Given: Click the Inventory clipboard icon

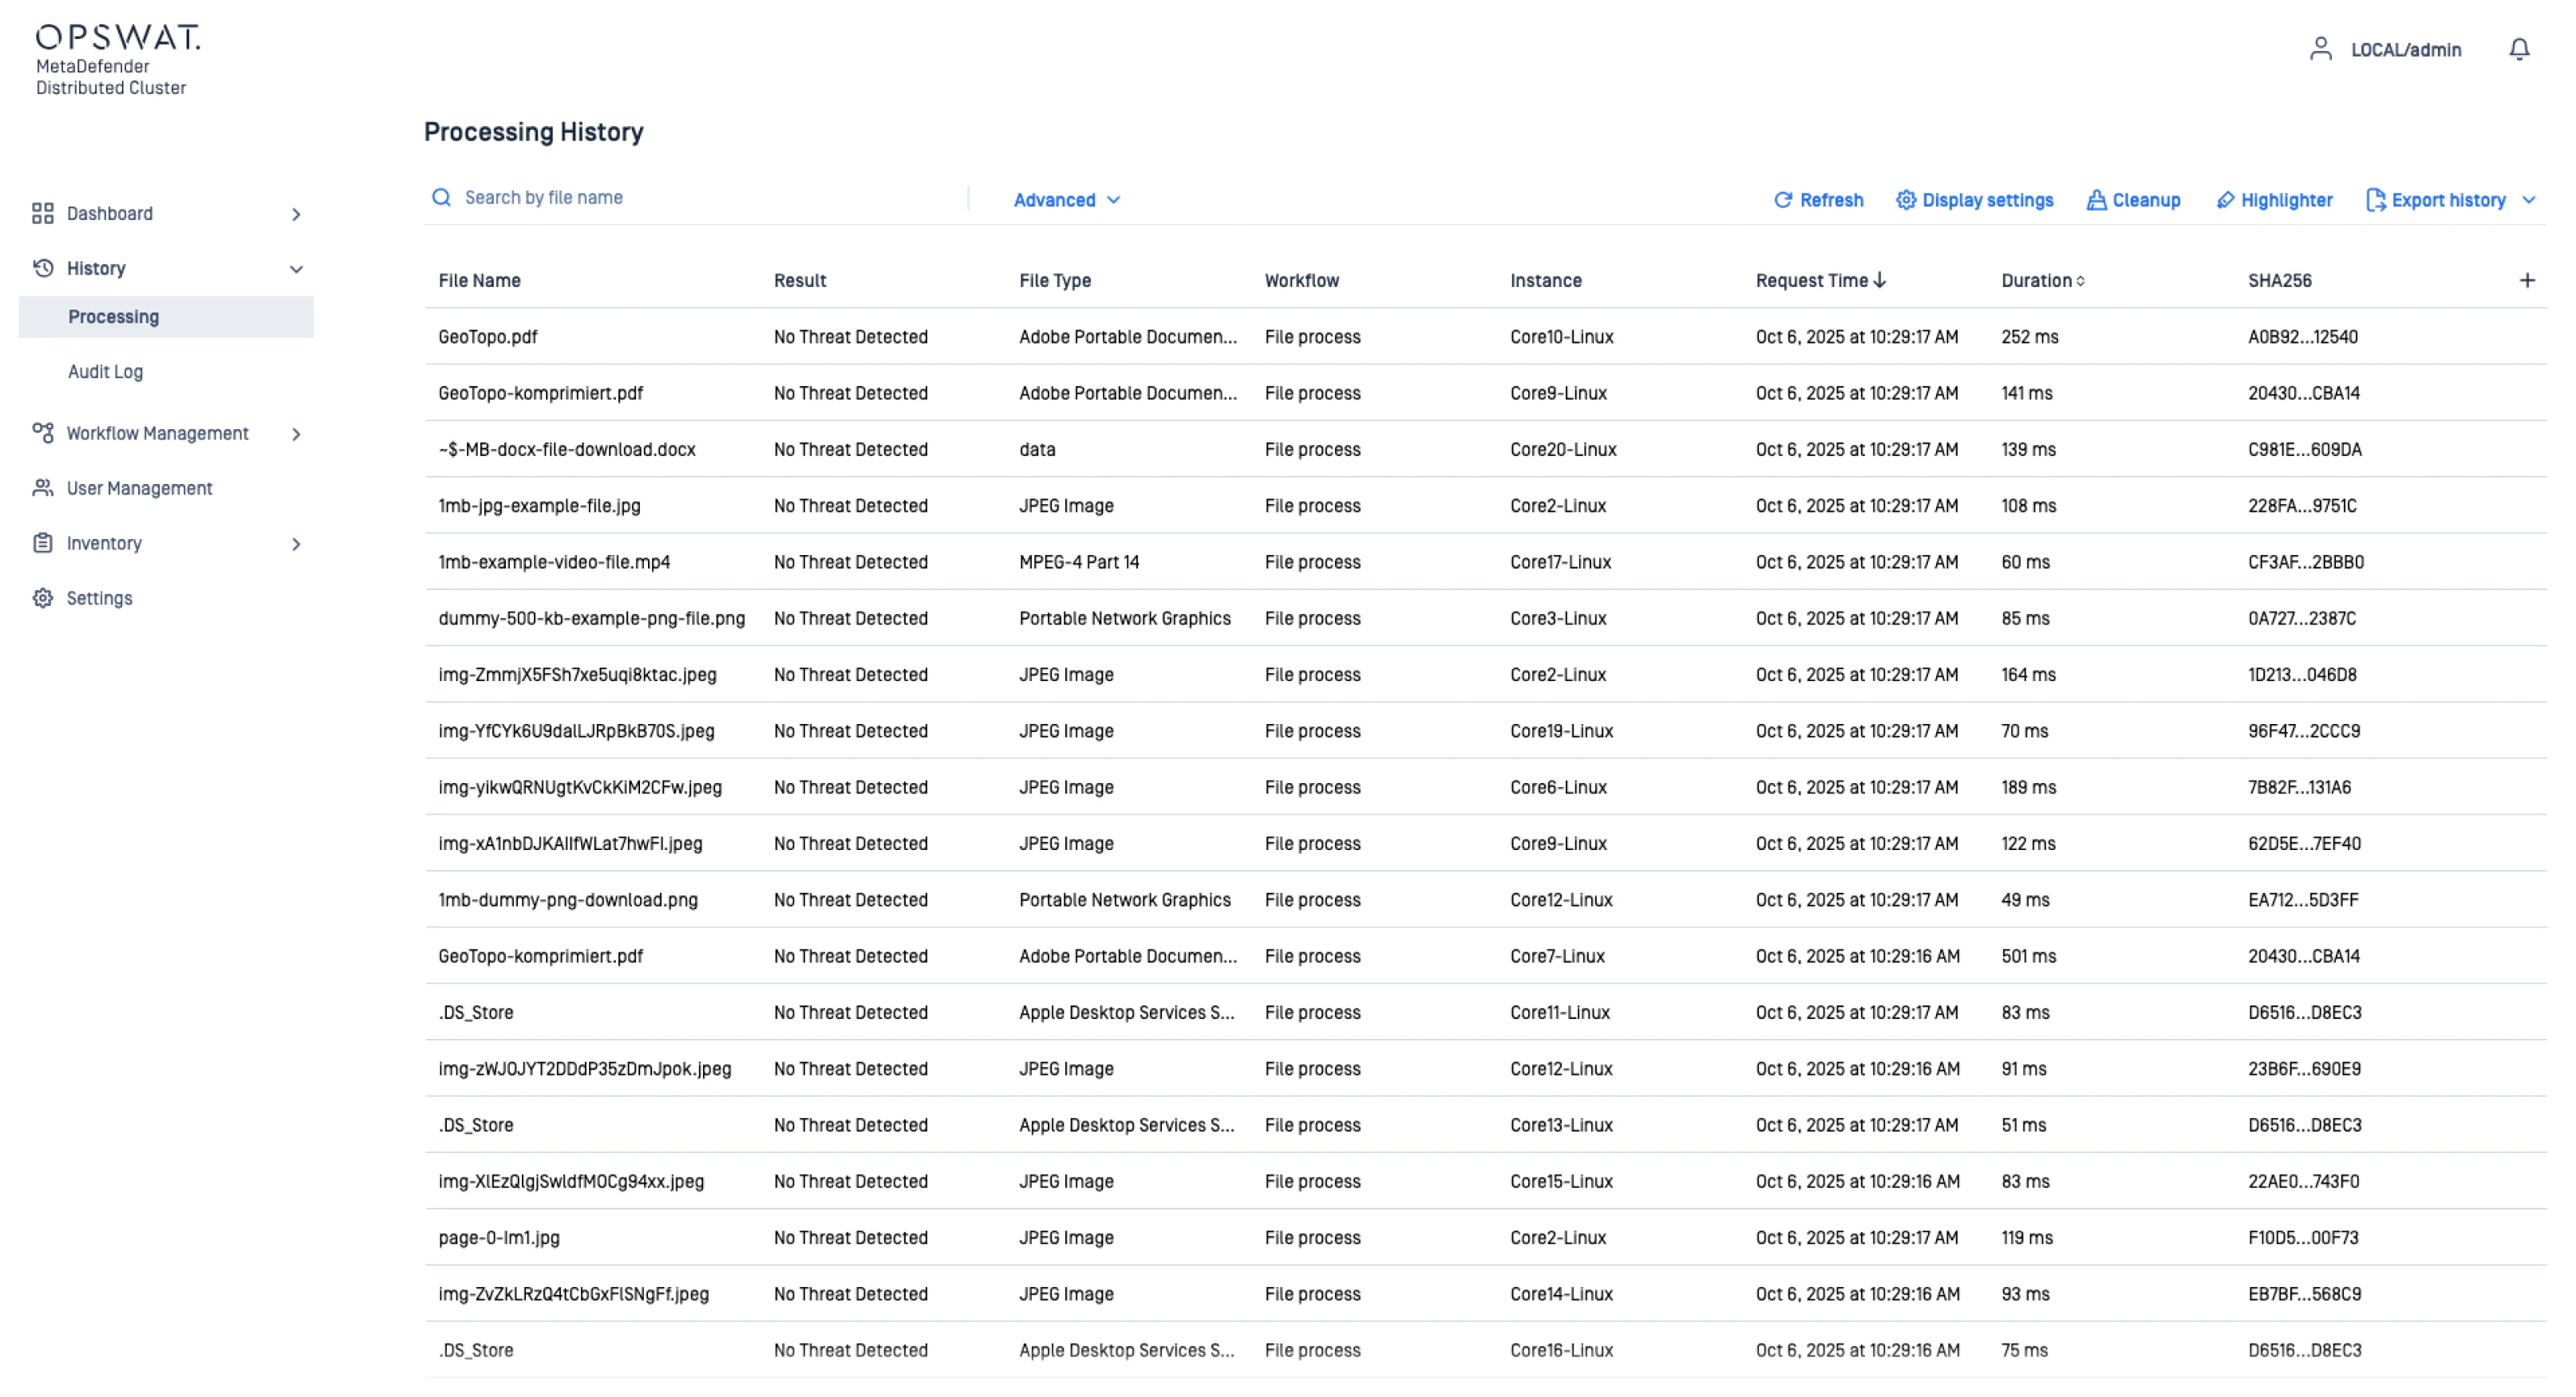Looking at the screenshot, I should pyautogui.click(x=42, y=544).
